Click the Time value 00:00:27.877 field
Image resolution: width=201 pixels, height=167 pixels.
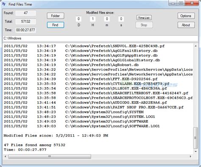(25, 30)
